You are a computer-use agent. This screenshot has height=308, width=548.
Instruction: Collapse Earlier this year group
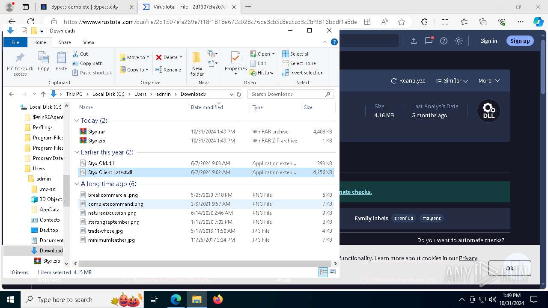pos(77,152)
